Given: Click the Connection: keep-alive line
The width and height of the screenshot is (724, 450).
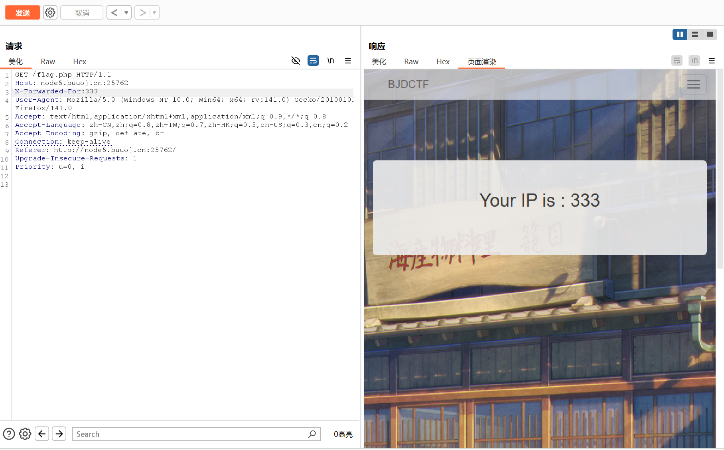Looking at the screenshot, I should click(63, 142).
